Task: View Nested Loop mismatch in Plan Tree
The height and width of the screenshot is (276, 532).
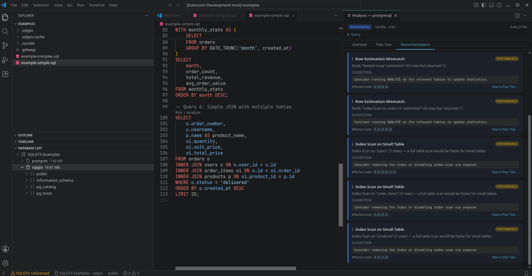Action: click(505, 87)
